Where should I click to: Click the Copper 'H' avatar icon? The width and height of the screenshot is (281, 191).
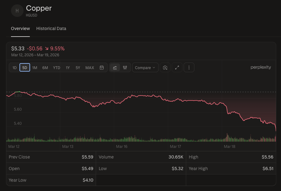pos(17,11)
